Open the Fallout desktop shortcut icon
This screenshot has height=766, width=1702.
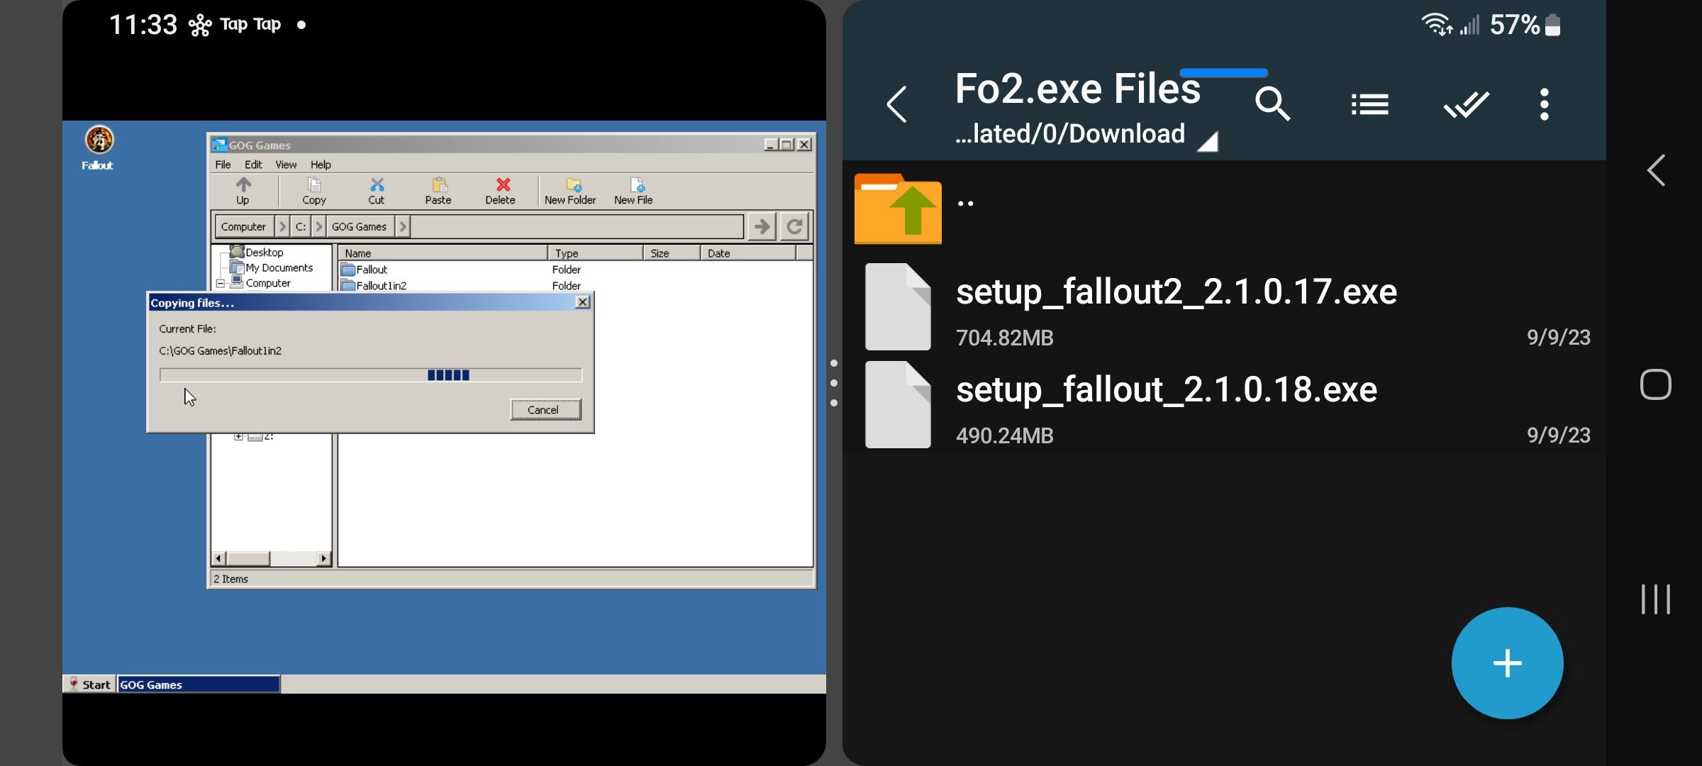point(99,148)
